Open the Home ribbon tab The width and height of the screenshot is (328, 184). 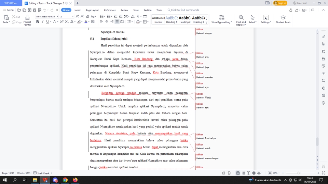point(66,10)
